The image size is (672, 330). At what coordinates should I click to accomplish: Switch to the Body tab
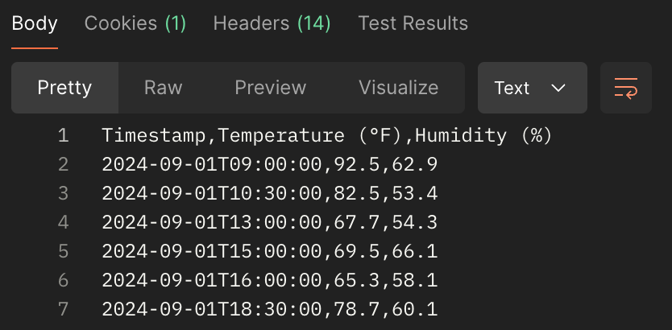(35, 23)
